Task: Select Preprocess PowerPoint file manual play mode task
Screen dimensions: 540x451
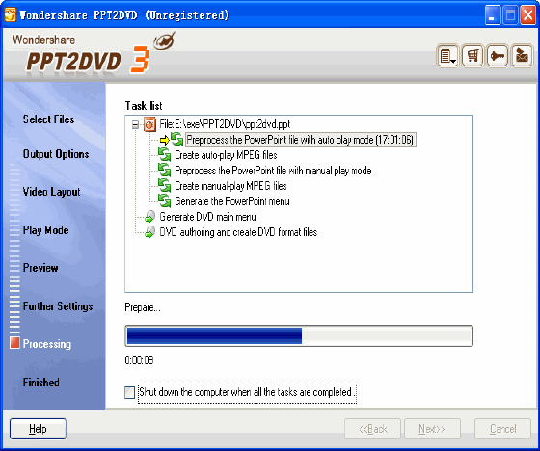Action: click(273, 171)
